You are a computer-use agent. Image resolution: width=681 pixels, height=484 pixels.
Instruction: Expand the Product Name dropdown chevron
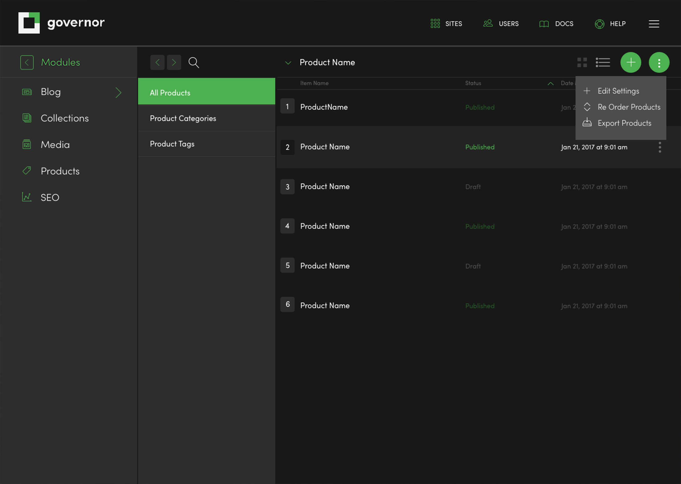(x=288, y=63)
